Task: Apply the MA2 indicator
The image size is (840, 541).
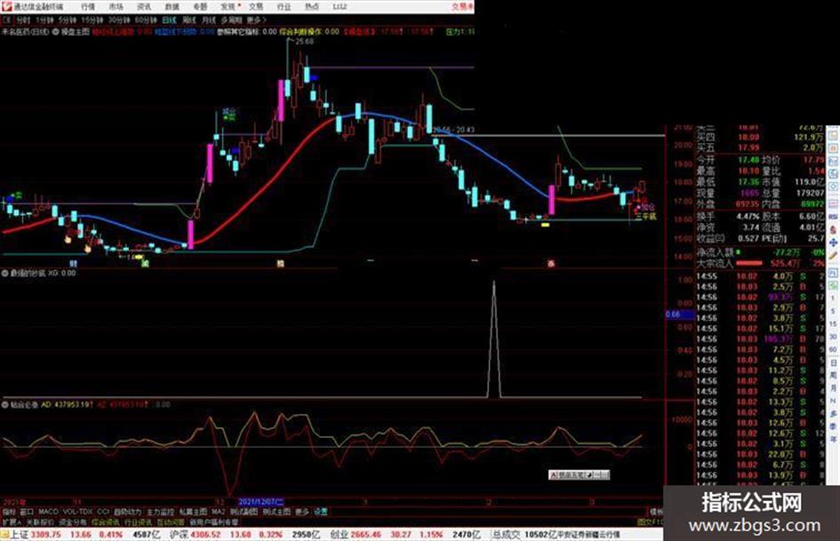Action: coord(219,512)
